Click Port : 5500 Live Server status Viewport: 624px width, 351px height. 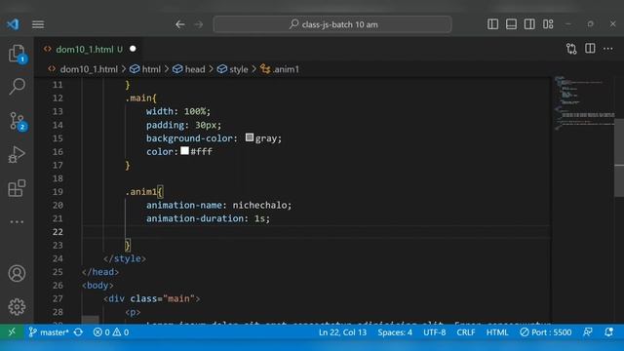[546, 331]
